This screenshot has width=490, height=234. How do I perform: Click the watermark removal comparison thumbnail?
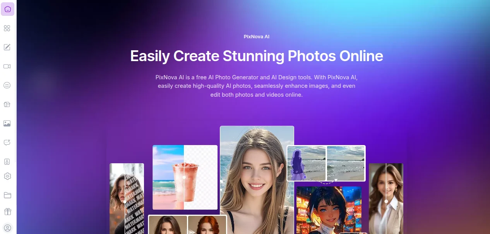pyautogui.click(x=127, y=198)
